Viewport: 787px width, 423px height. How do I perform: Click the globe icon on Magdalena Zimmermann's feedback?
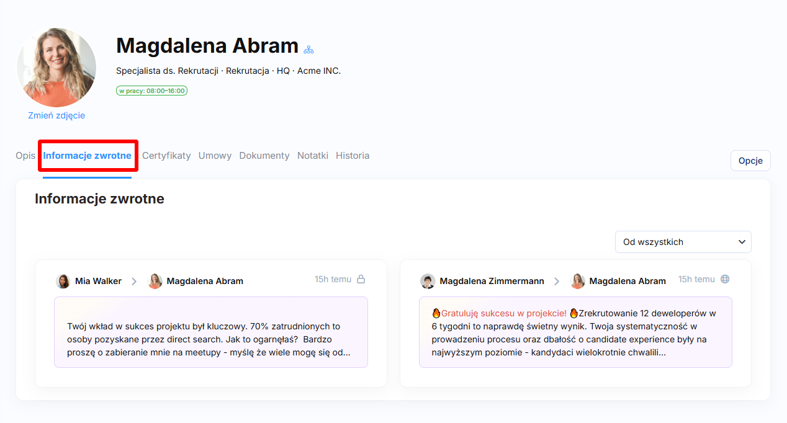(x=724, y=279)
